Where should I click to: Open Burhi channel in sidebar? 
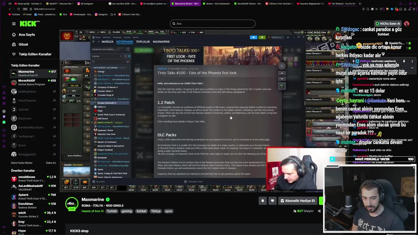tap(33, 145)
